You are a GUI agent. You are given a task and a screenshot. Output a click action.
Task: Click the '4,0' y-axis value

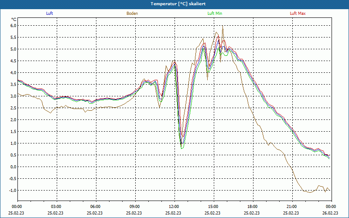(x=14, y=73)
